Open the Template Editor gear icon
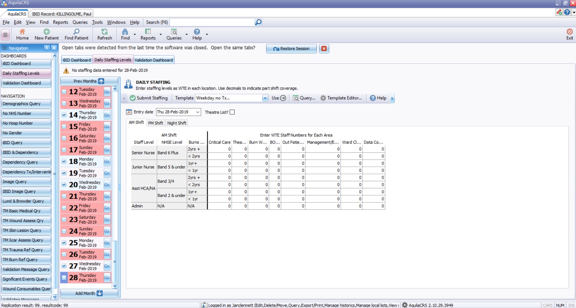The image size is (576, 308). coord(323,98)
